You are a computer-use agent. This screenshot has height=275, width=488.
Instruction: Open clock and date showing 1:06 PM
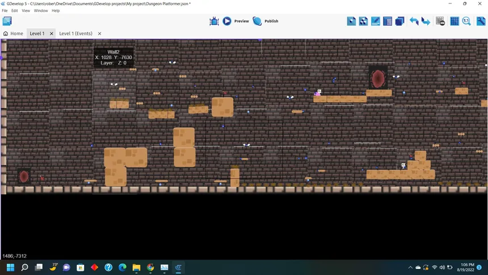point(466,267)
